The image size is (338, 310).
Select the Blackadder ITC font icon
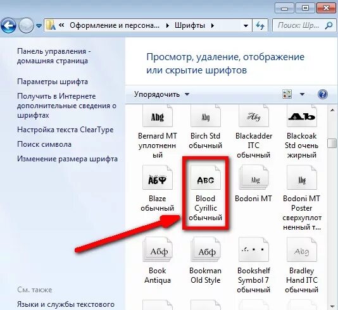253,116
